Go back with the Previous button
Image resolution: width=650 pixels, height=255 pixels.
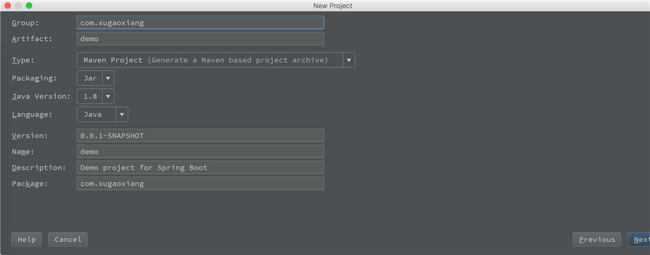[597, 239]
